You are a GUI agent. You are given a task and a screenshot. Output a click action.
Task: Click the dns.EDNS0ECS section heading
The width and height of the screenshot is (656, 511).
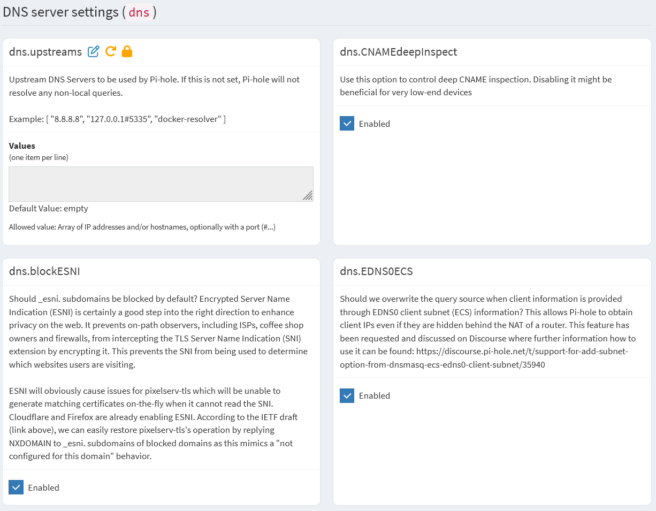376,271
